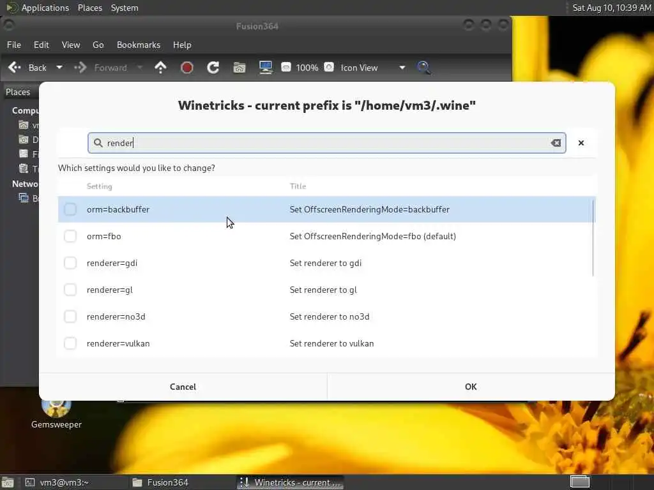Click the renderer=gl setting name

coord(110,290)
